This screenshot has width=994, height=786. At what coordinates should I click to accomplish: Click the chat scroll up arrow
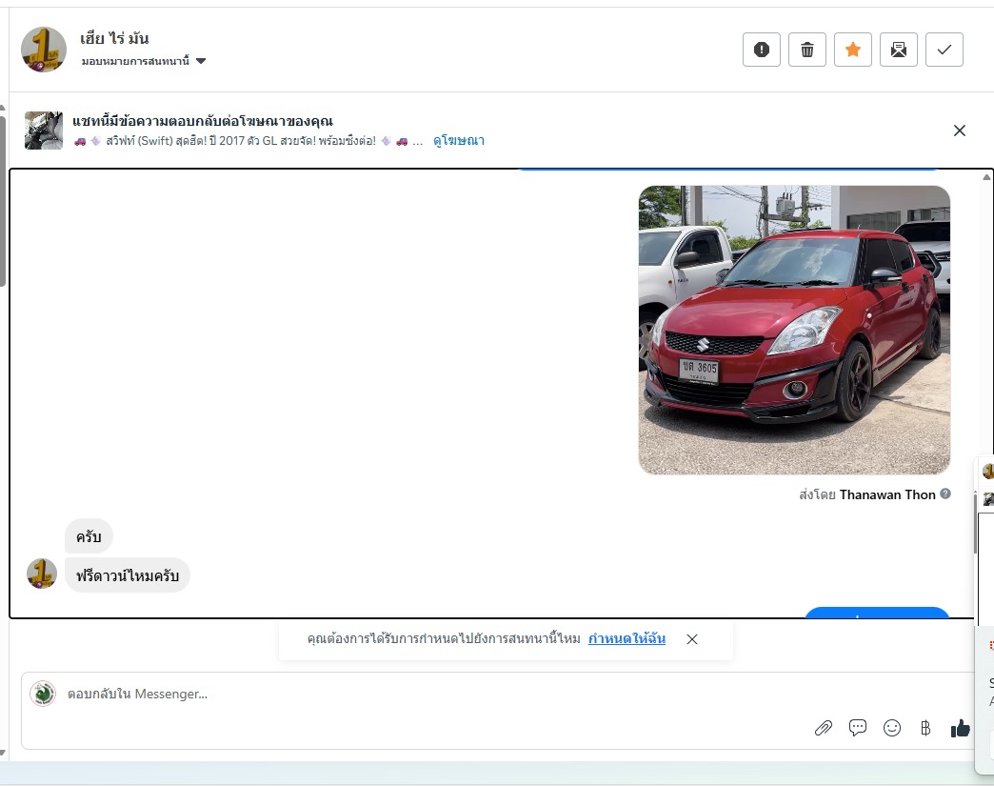tap(986, 177)
